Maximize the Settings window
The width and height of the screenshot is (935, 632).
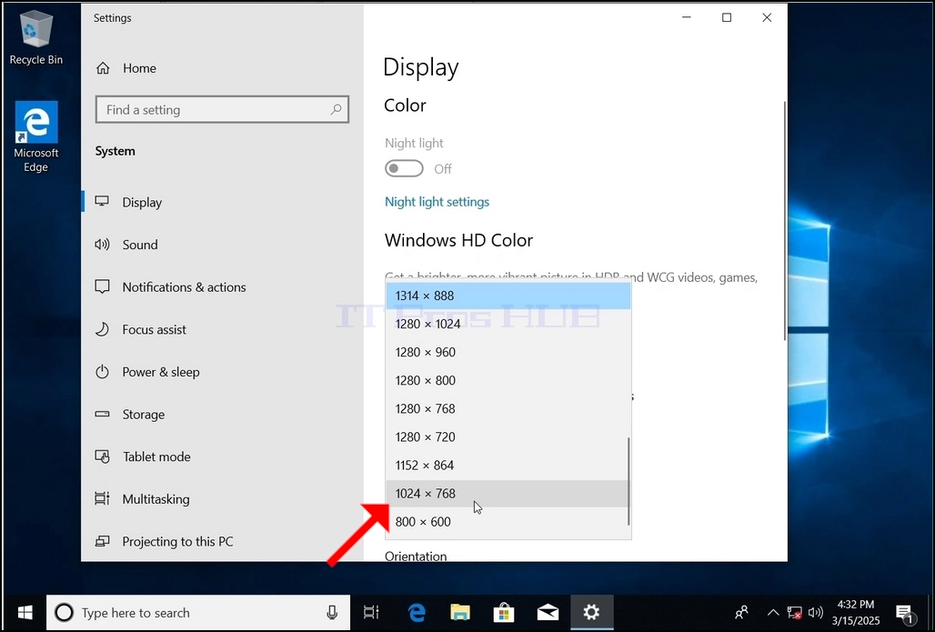pos(727,18)
